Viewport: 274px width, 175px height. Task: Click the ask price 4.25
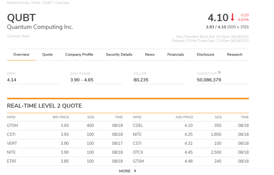(189, 134)
